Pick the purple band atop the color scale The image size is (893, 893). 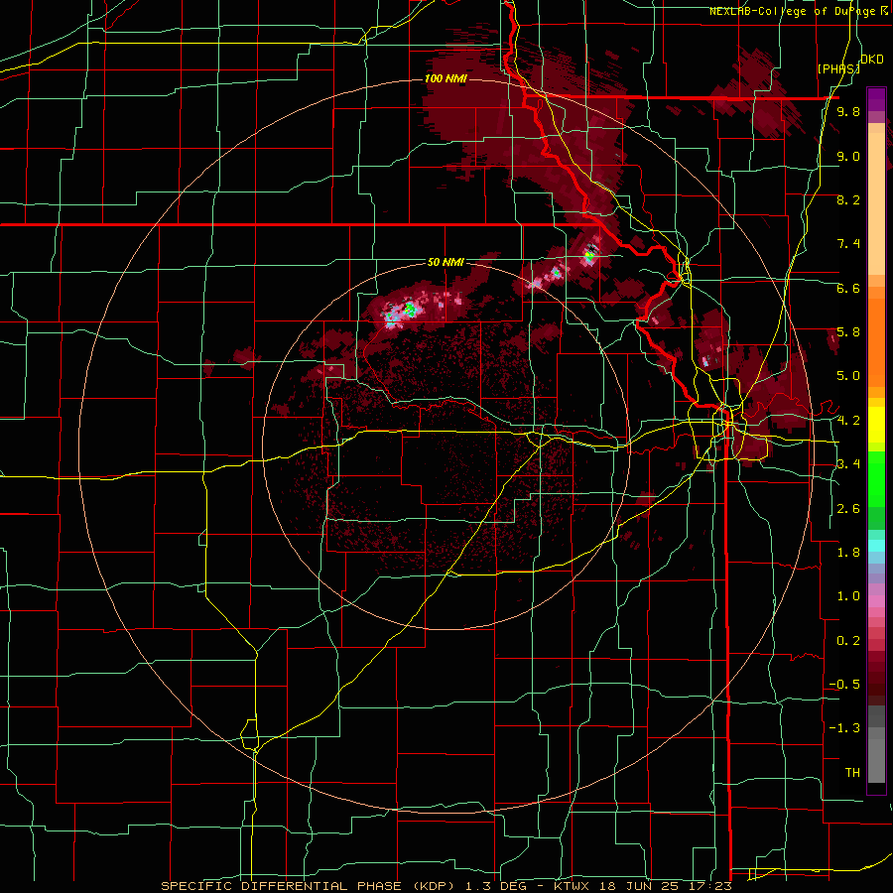click(x=876, y=99)
